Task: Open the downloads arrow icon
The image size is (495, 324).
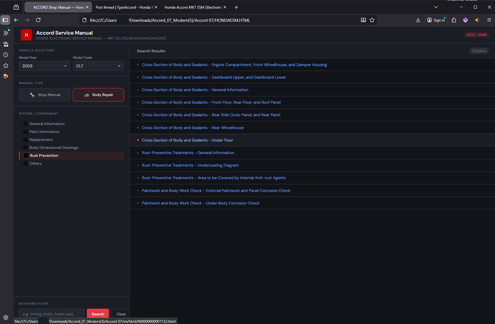Action: (x=418, y=20)
